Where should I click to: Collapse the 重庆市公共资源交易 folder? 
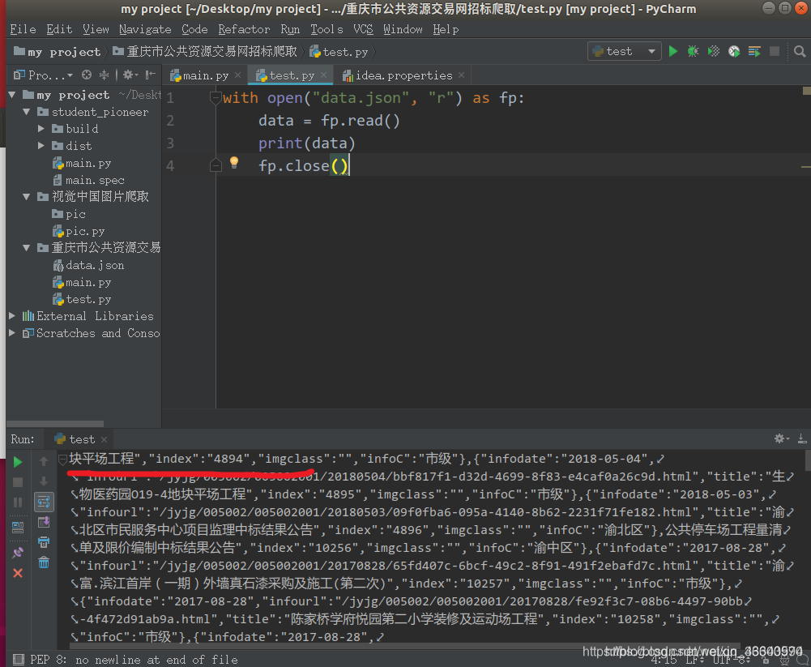coord(27,248)
